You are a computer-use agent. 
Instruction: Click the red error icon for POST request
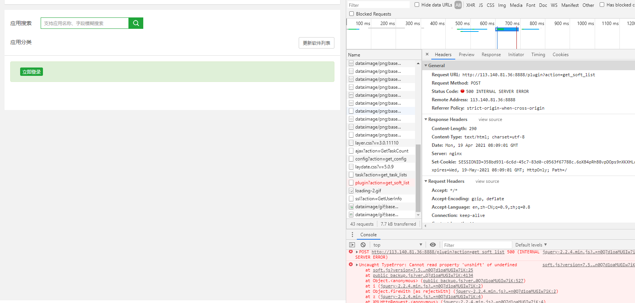351,252
